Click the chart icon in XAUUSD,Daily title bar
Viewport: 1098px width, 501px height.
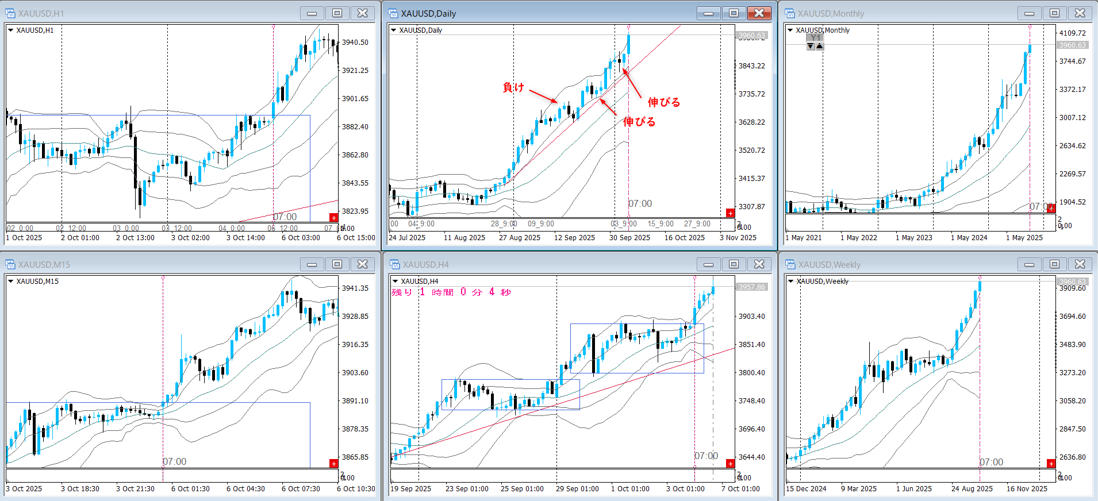[x=393, y=13]
